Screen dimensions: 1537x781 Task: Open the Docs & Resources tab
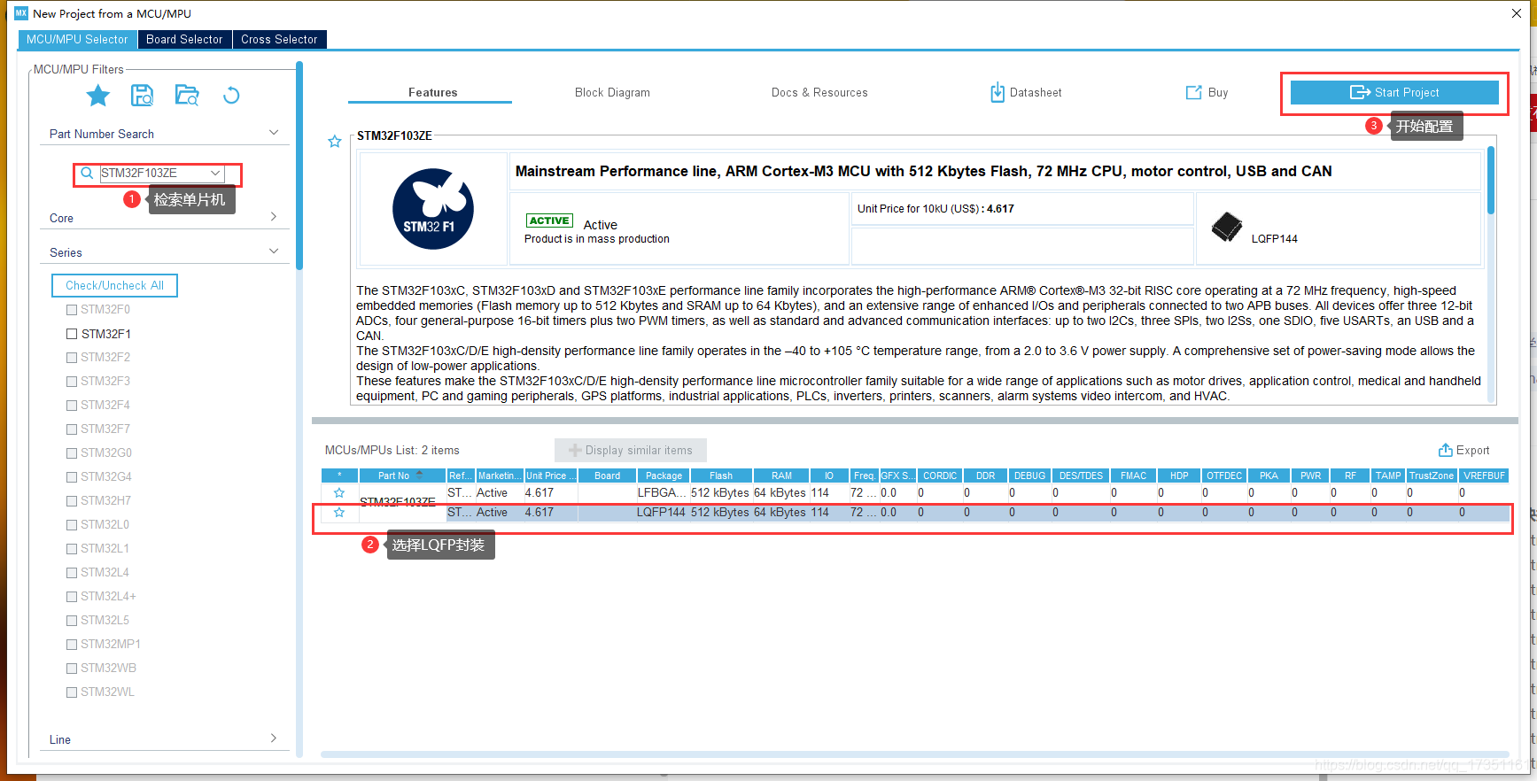click(x=819, y=93)
